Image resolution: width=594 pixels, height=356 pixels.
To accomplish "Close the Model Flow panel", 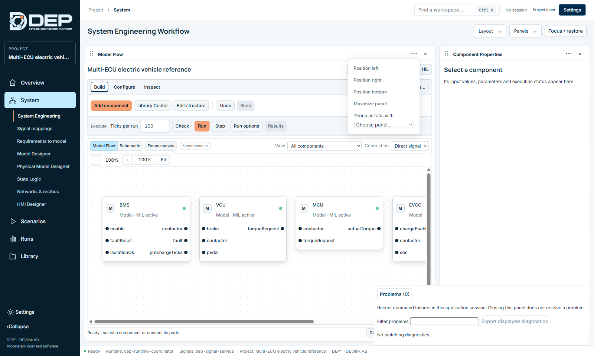I will 425,54.
